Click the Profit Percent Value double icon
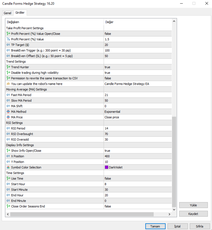Image resolution: width=212 pixels, height=230 pixels. [8, 39]
